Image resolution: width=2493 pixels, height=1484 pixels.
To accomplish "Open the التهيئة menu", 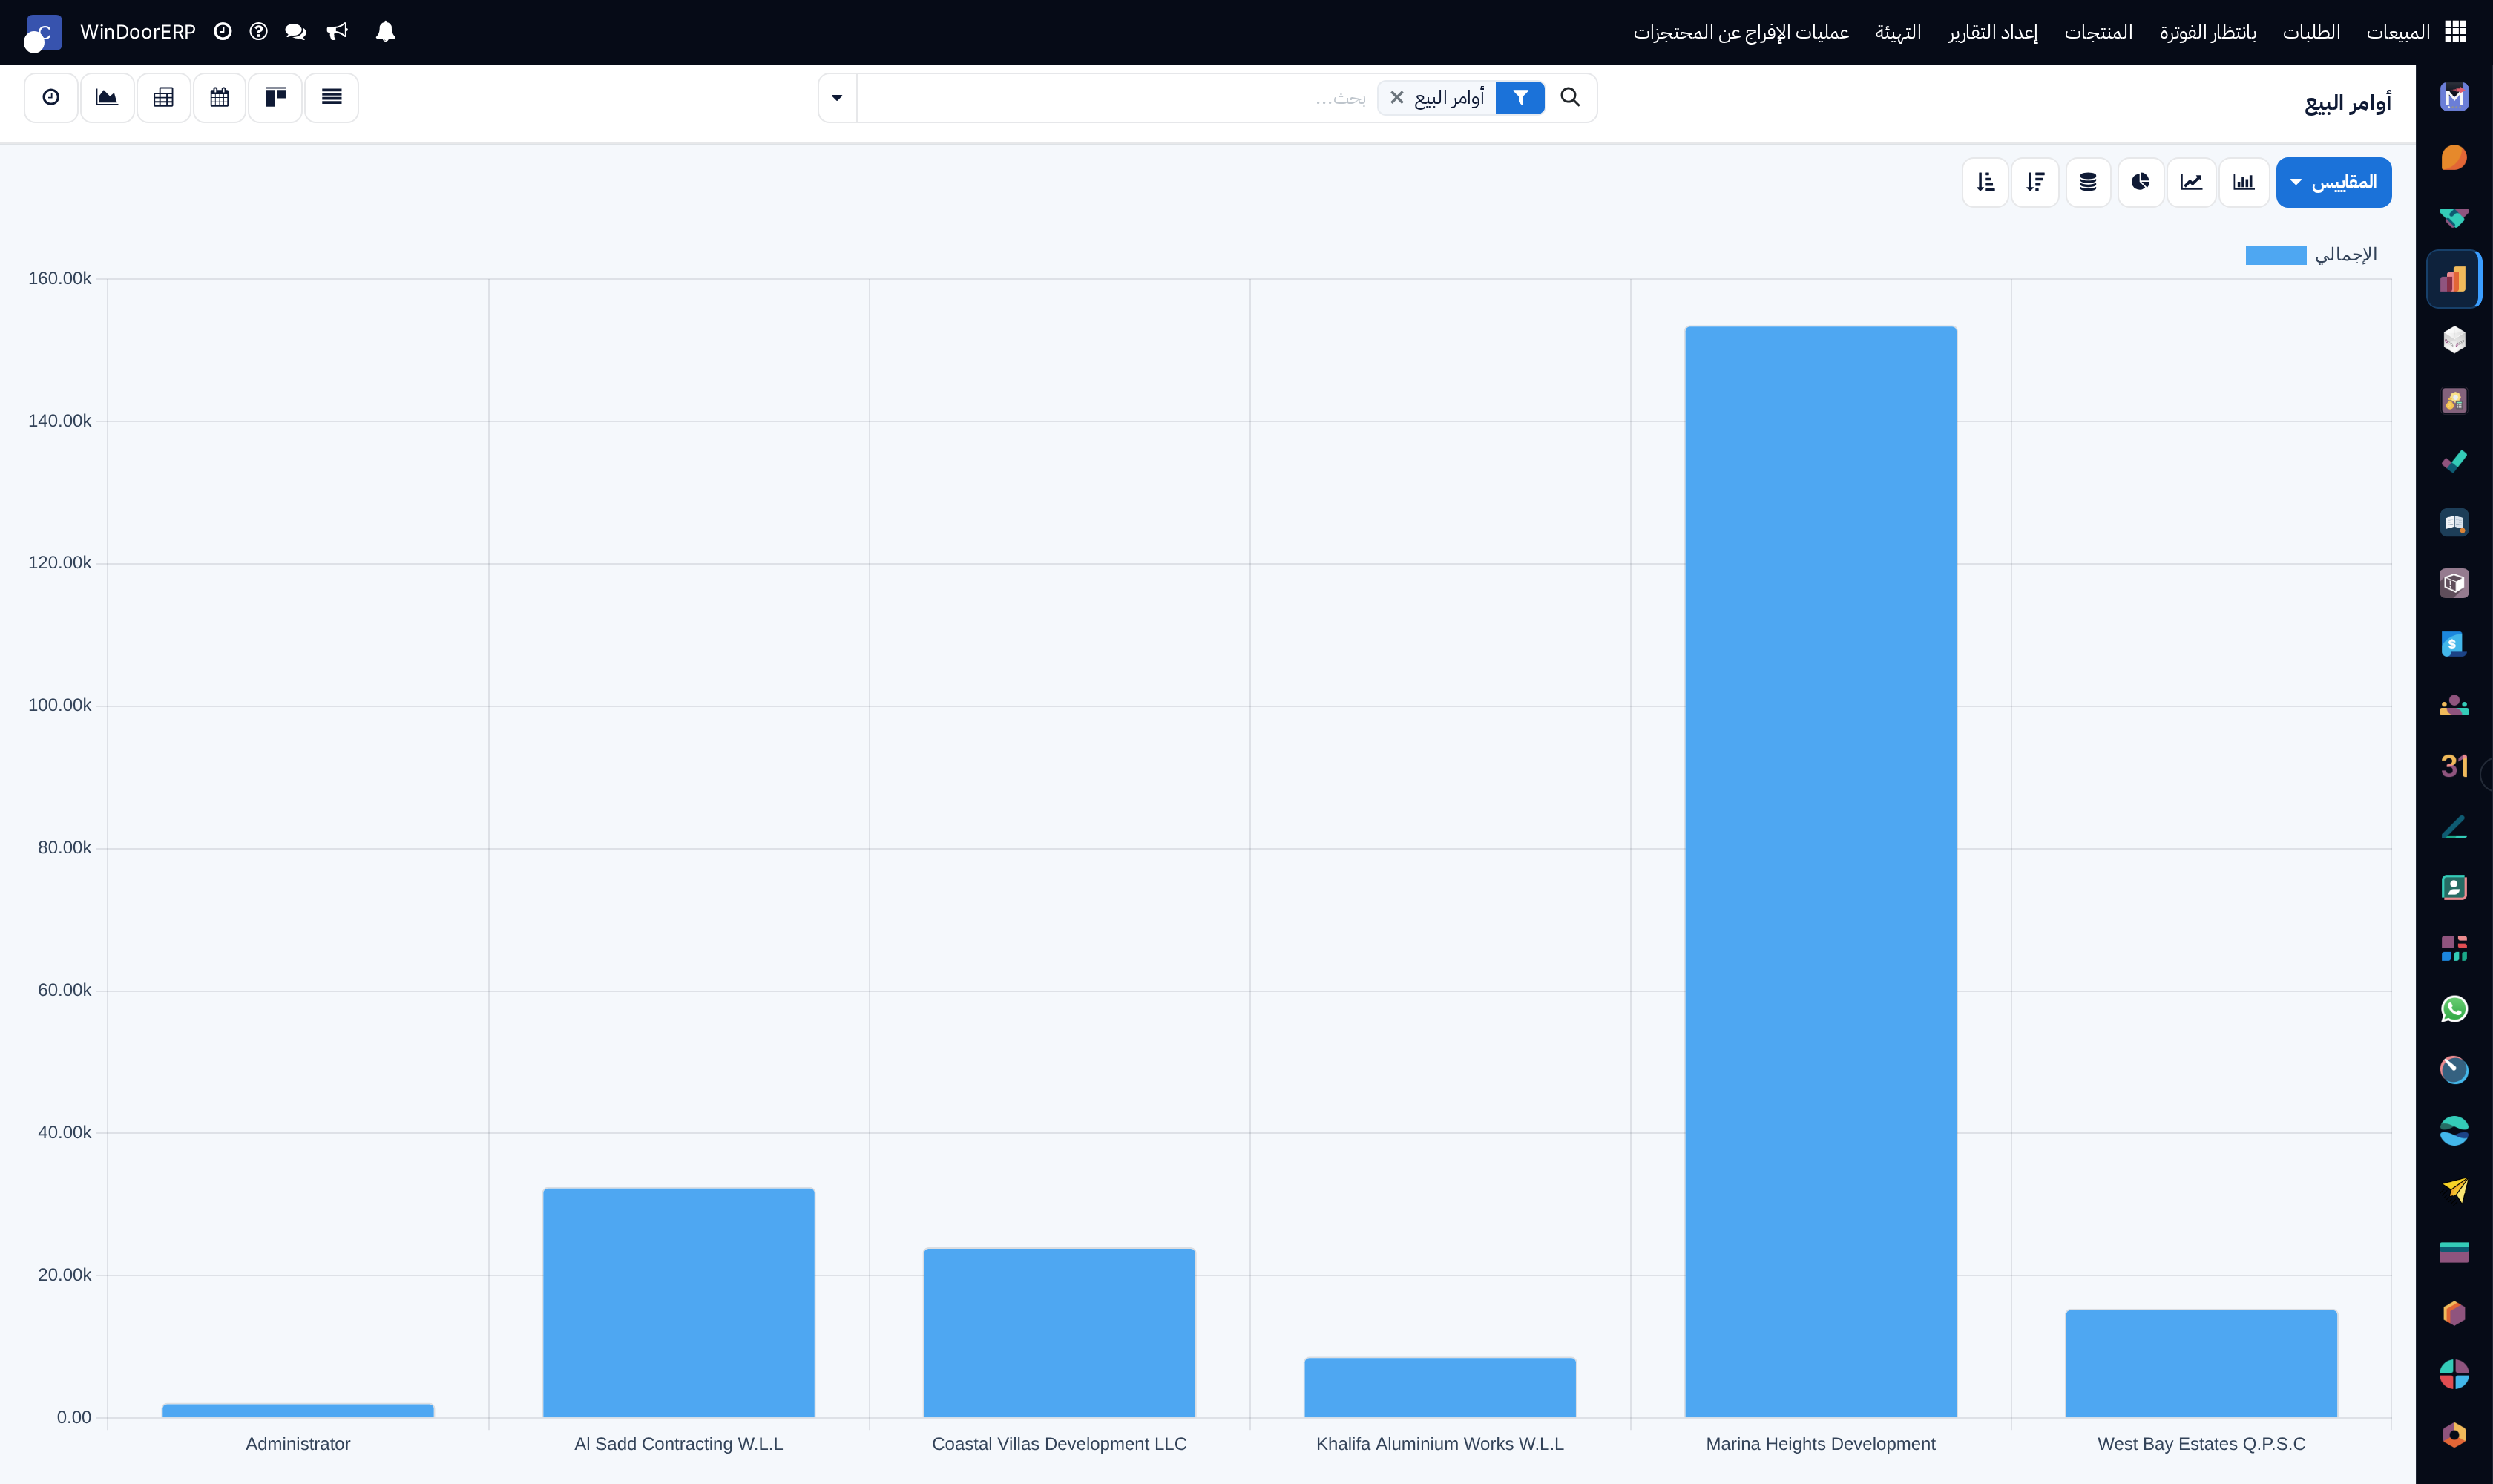I will point(1897,32).
